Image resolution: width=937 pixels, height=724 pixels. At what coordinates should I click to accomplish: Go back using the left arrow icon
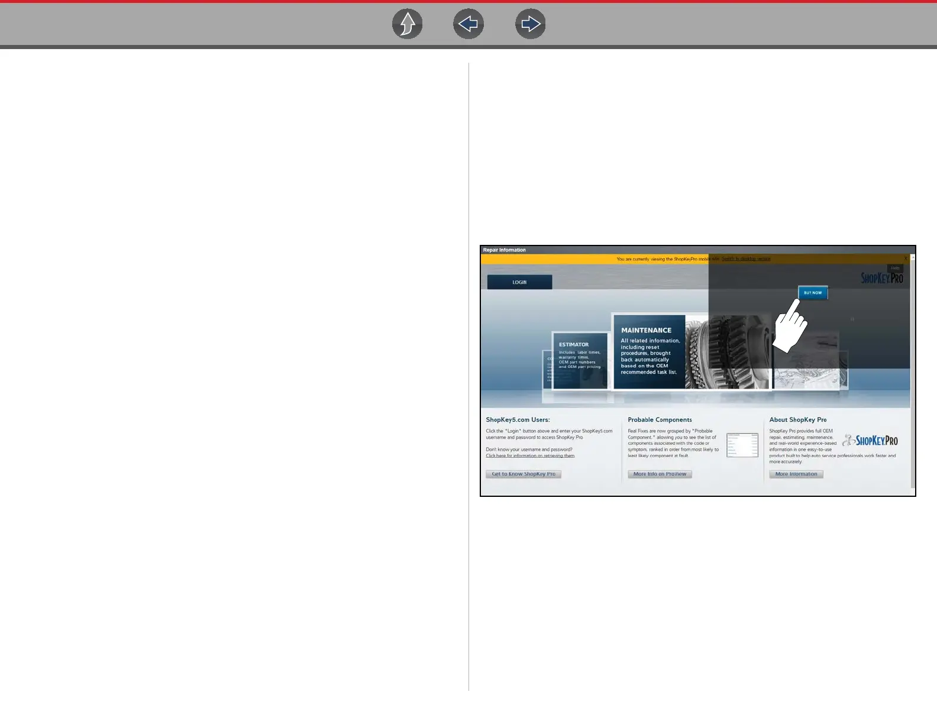tap(469, 24)
